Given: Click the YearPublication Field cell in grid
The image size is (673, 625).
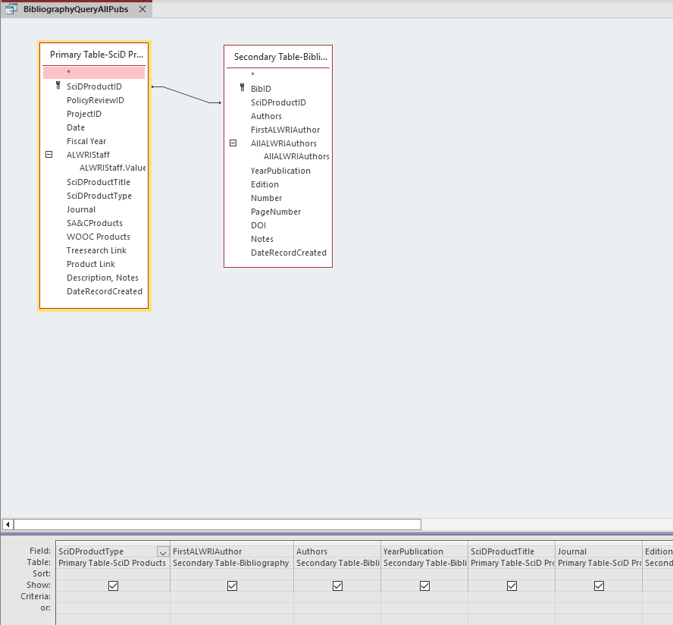Looking at the screenshot, I should click(425, 551).
